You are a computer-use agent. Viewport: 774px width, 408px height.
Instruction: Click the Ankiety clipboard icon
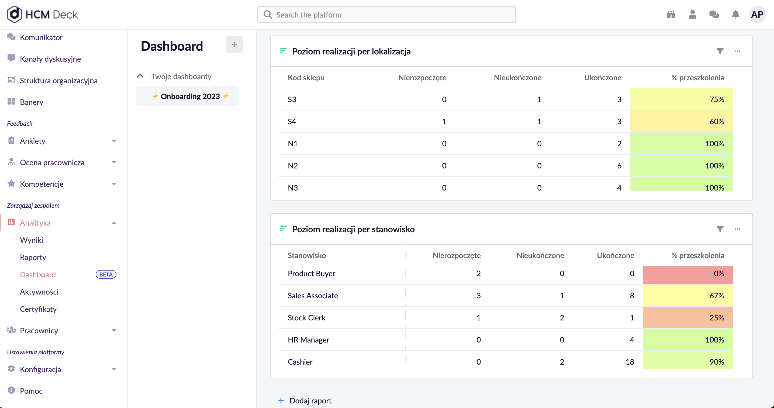(x=11, y=140)
